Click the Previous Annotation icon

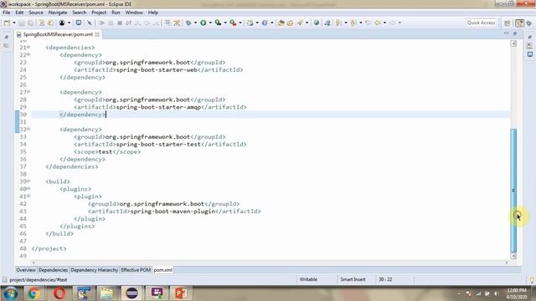pyautogui.click(x=353, y=23)
